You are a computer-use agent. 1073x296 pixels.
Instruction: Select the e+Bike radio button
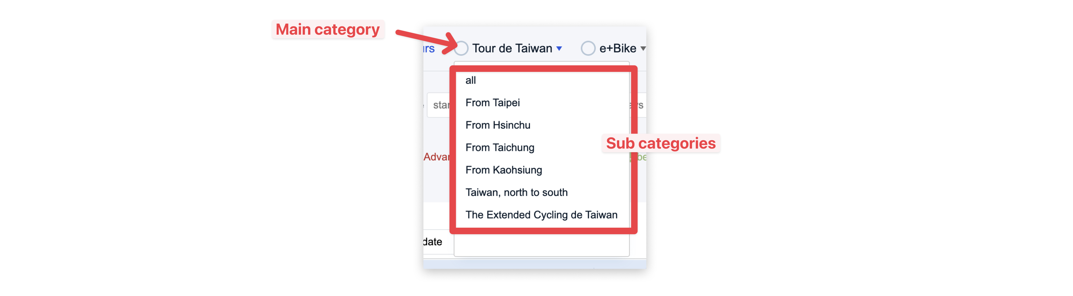[x=588, y=48]
